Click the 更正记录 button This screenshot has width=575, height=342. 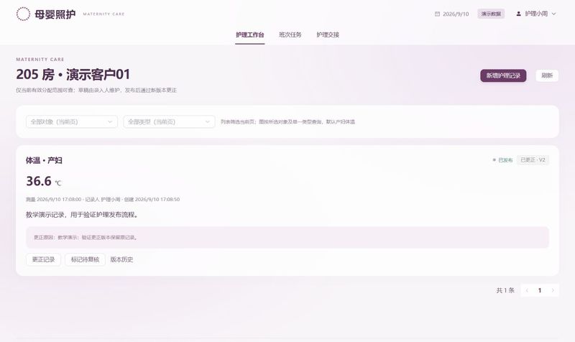point(43,259)
